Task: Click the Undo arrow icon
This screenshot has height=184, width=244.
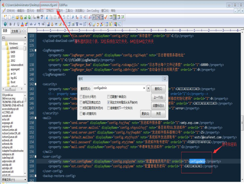Action: [x=64, y=17]
